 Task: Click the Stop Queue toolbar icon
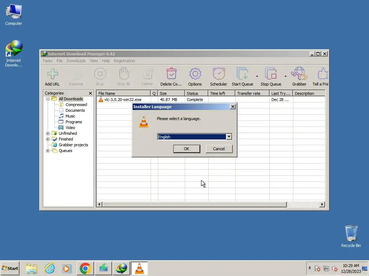(x=271, y=74)
